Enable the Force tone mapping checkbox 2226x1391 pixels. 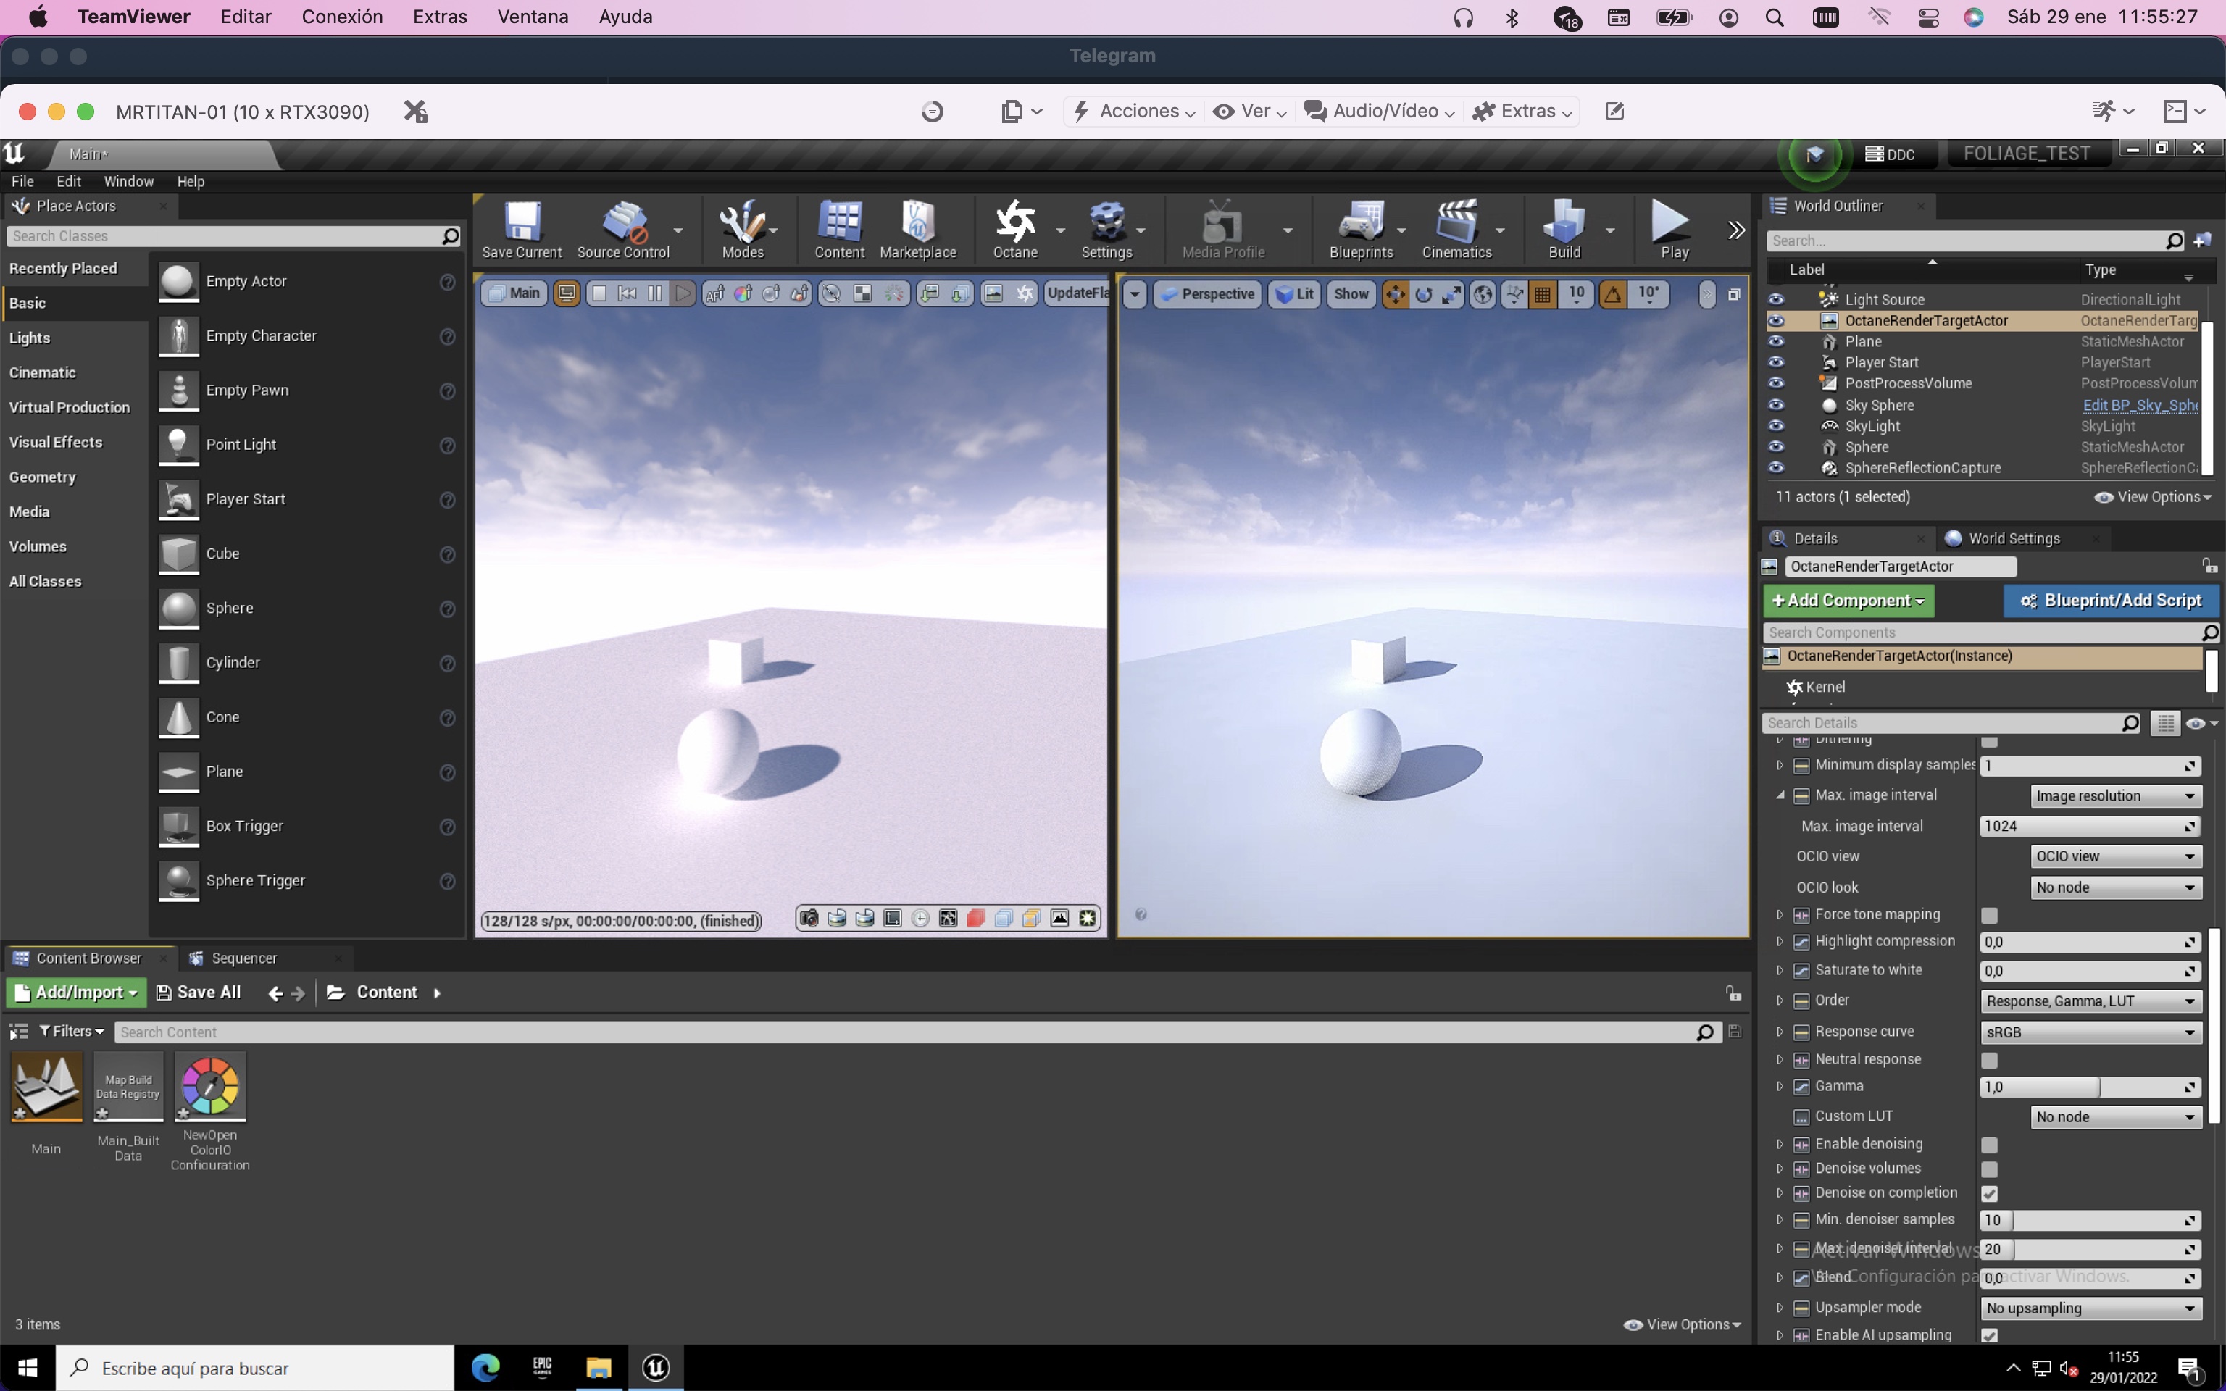tap(1990, 915)
